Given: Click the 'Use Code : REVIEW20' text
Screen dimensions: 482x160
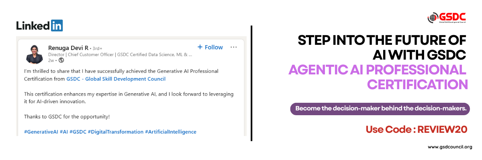Looking at the screenshot, I should coord(417,129).
